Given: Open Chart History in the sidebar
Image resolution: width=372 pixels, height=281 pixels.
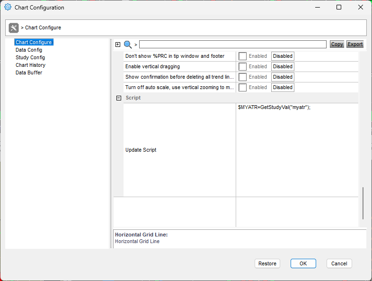Looking at the screenshot, I should tap(30, 65).
